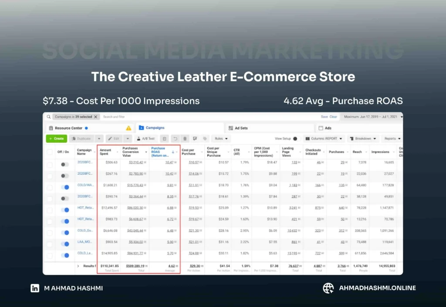Toggle the View Setup switch

(x=295, y=138)
